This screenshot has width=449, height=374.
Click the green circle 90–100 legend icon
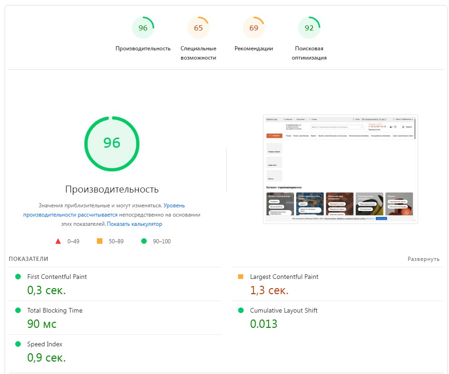point(144,241)
